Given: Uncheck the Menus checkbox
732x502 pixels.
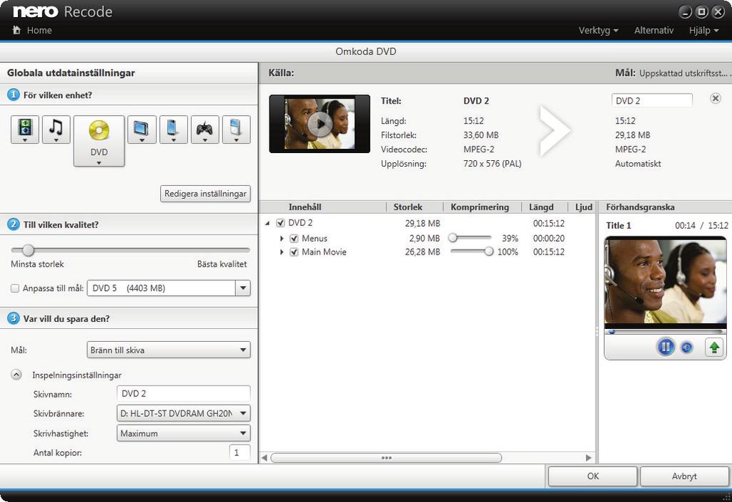Looking at the screenshot, I should coord(294,238).
